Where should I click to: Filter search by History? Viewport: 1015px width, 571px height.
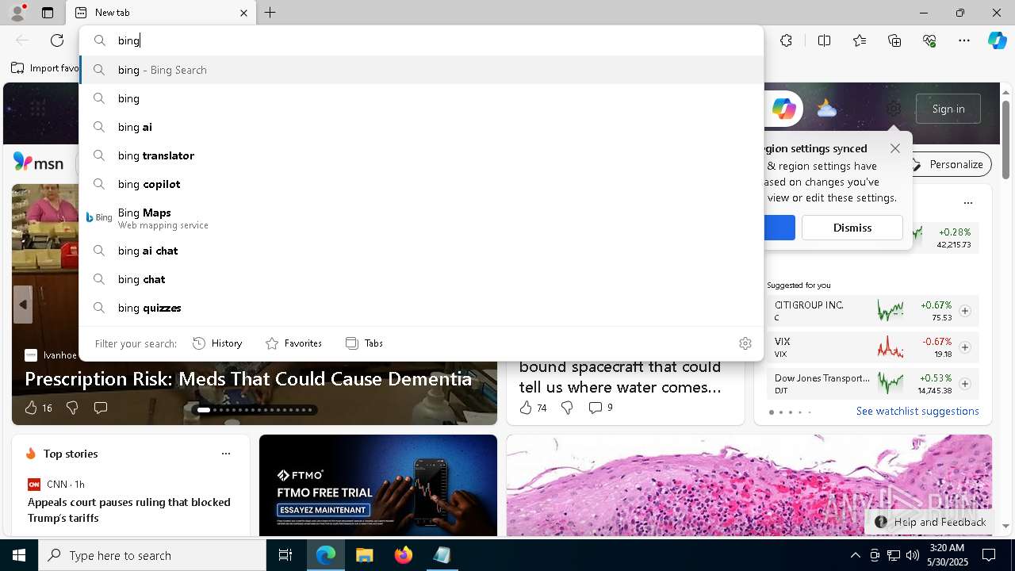click(x=217, y=343)
